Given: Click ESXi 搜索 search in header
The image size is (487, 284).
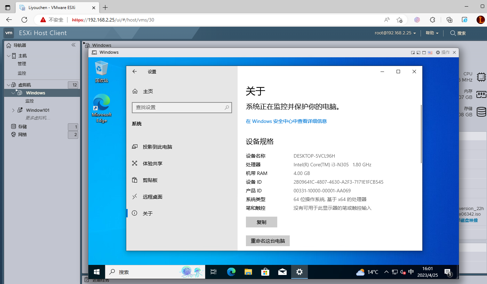Looking at the screenshot, I should (x=458, y=33).
